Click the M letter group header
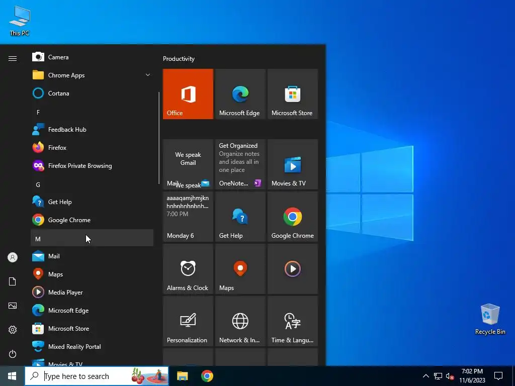 pyautogui.click(x=92, y=238)
